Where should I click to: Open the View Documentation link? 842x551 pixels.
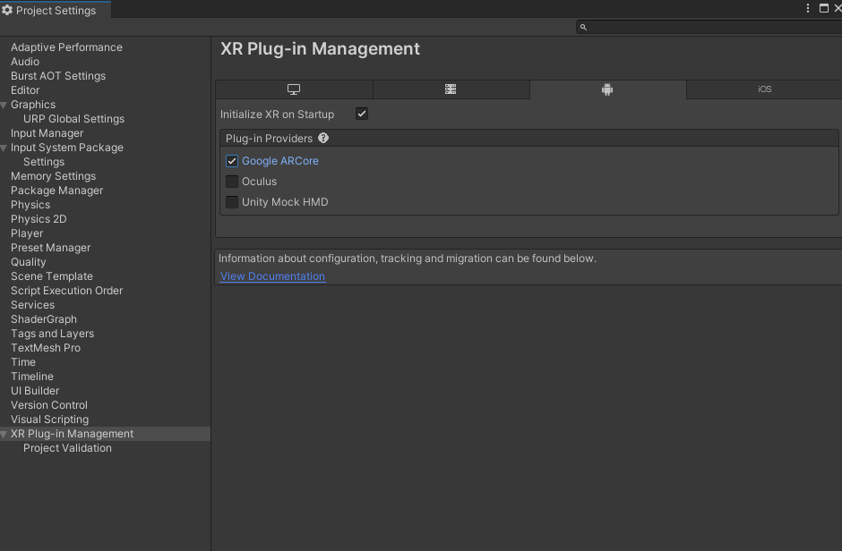coord(272,276)
